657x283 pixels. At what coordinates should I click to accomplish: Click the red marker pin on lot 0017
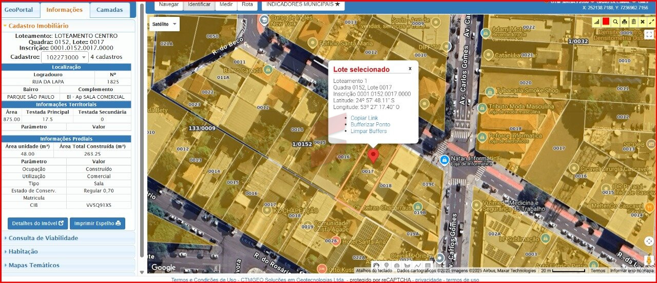(x=373, y=155)
